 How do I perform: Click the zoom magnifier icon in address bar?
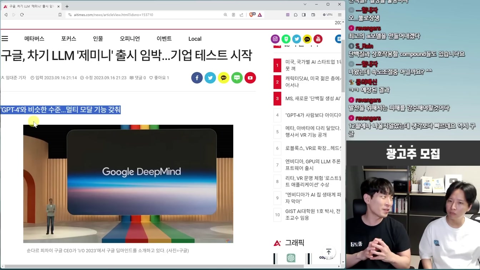tap(225, 15)
